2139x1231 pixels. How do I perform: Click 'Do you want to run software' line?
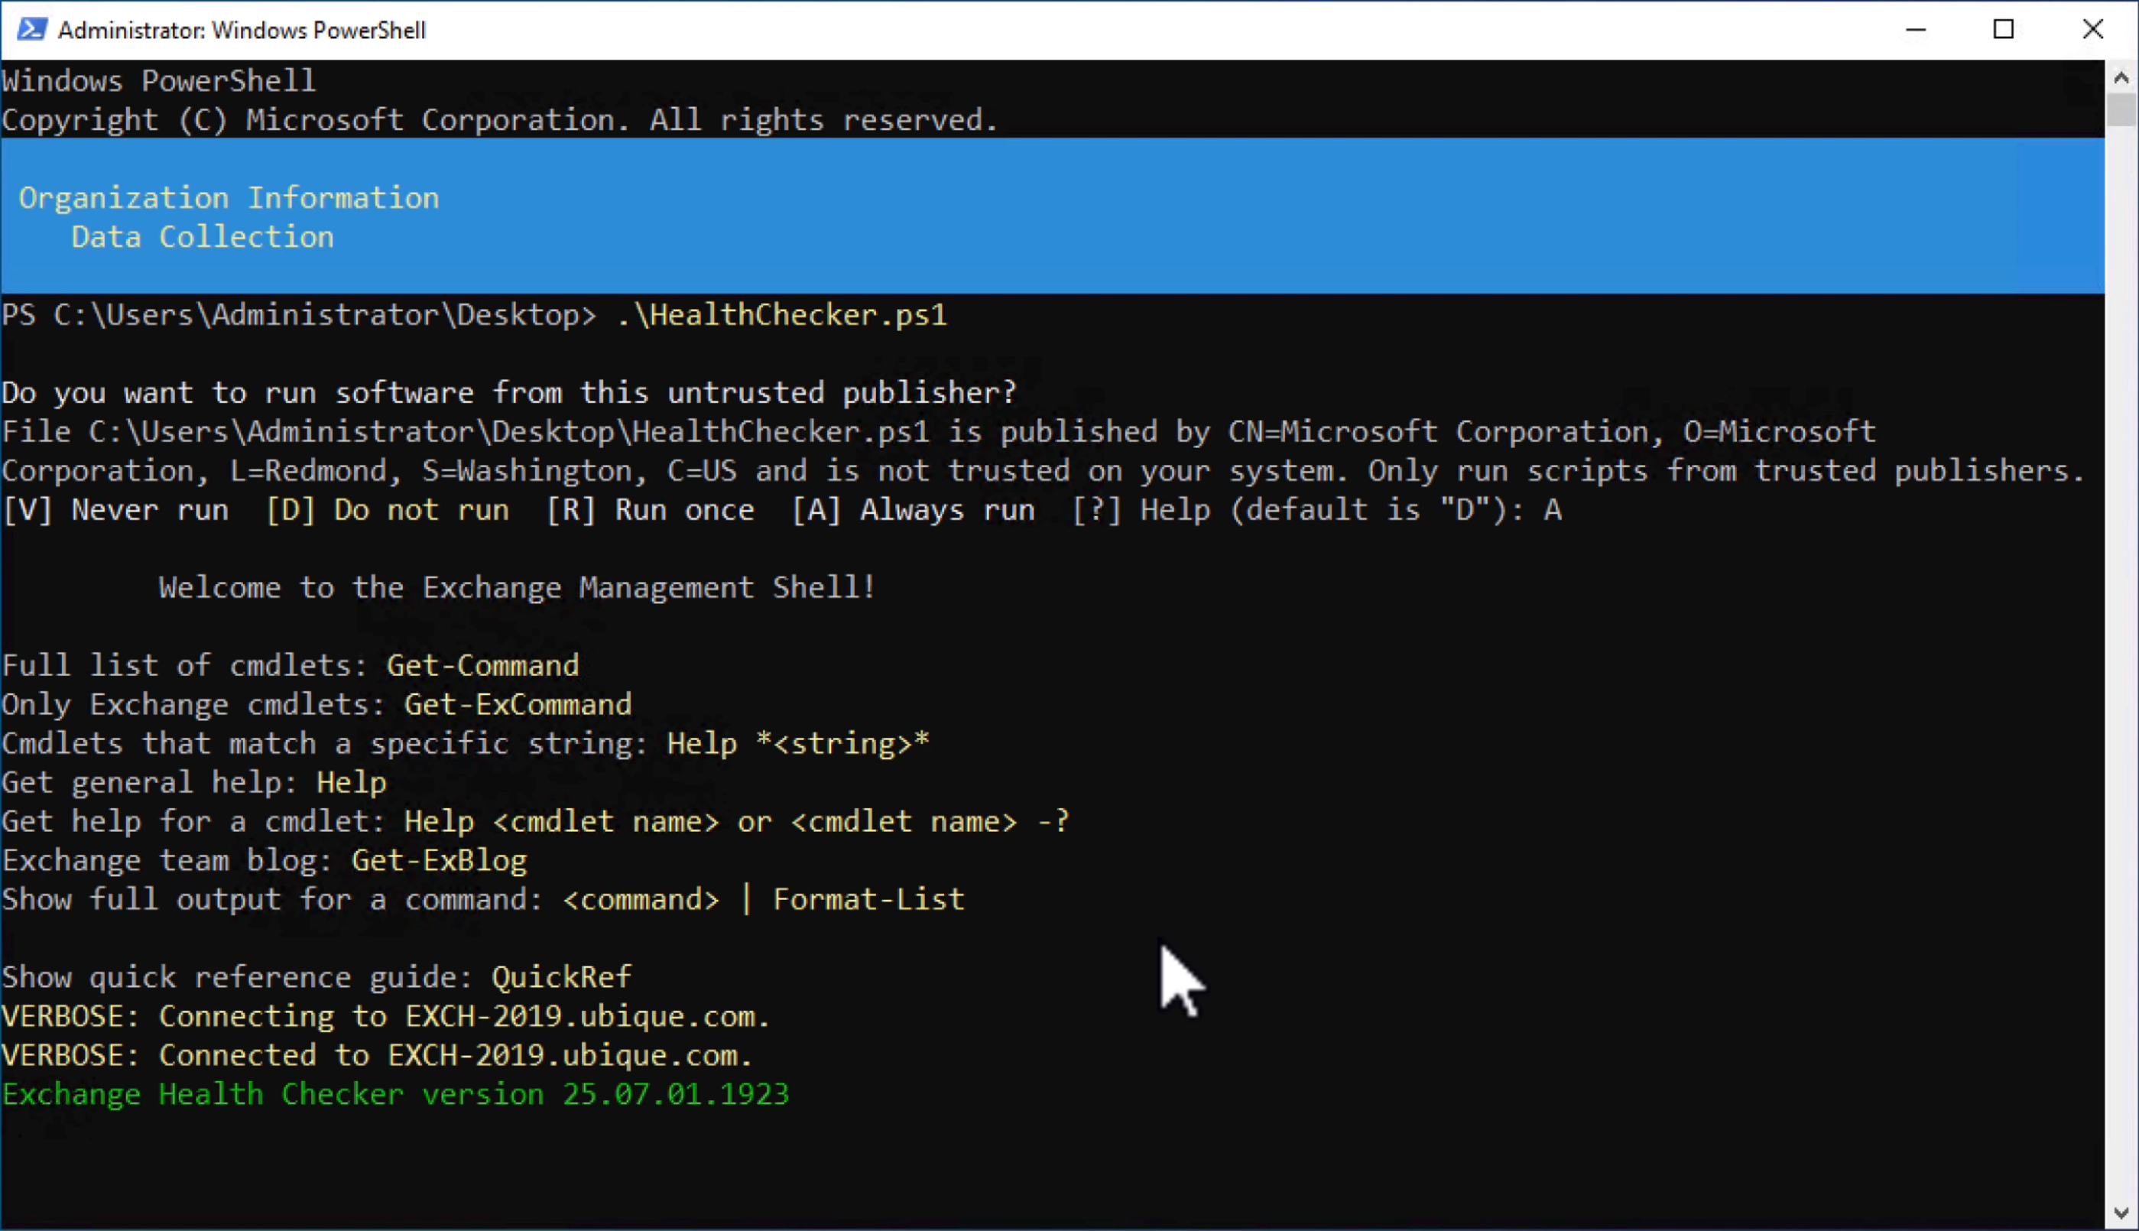(x=509, y=392)
